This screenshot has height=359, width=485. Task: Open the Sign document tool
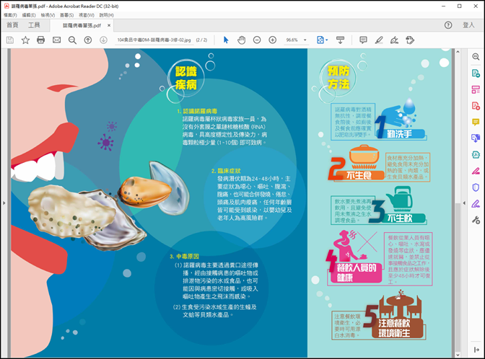(394, 40)
